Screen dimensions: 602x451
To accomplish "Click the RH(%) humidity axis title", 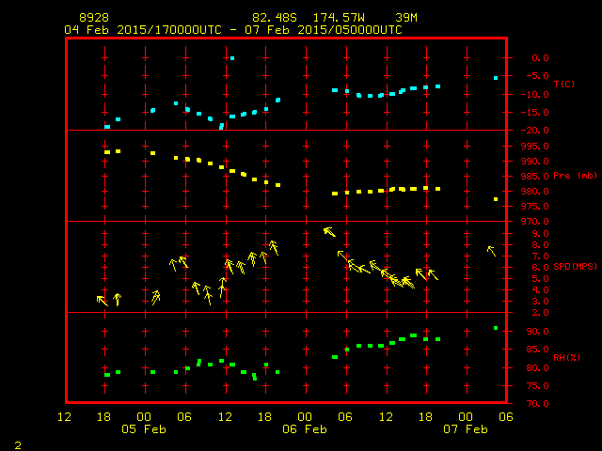I will [x=566, y=357].
